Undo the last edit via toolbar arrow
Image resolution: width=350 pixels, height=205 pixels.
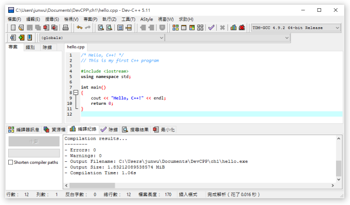point(79,28)
